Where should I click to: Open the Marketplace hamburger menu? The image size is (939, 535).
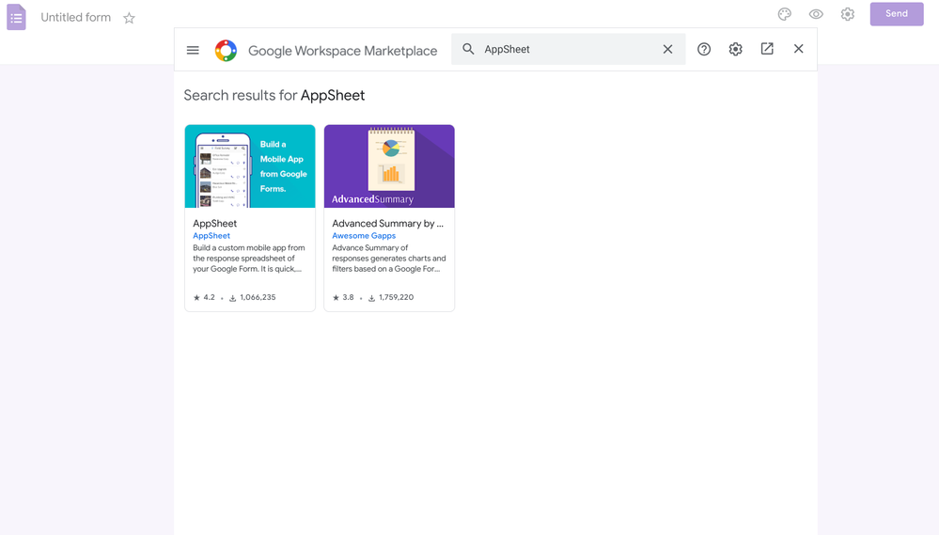193,51
